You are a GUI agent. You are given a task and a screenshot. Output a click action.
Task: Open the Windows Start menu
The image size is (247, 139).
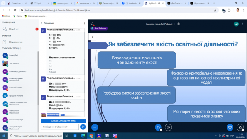(x=4, y=136)
